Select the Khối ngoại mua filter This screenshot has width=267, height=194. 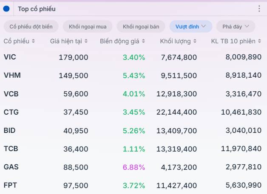(88, 26)
